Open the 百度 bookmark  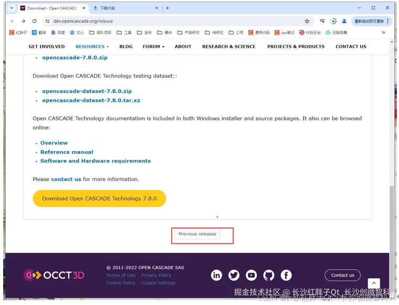click(x=58, y=33)
